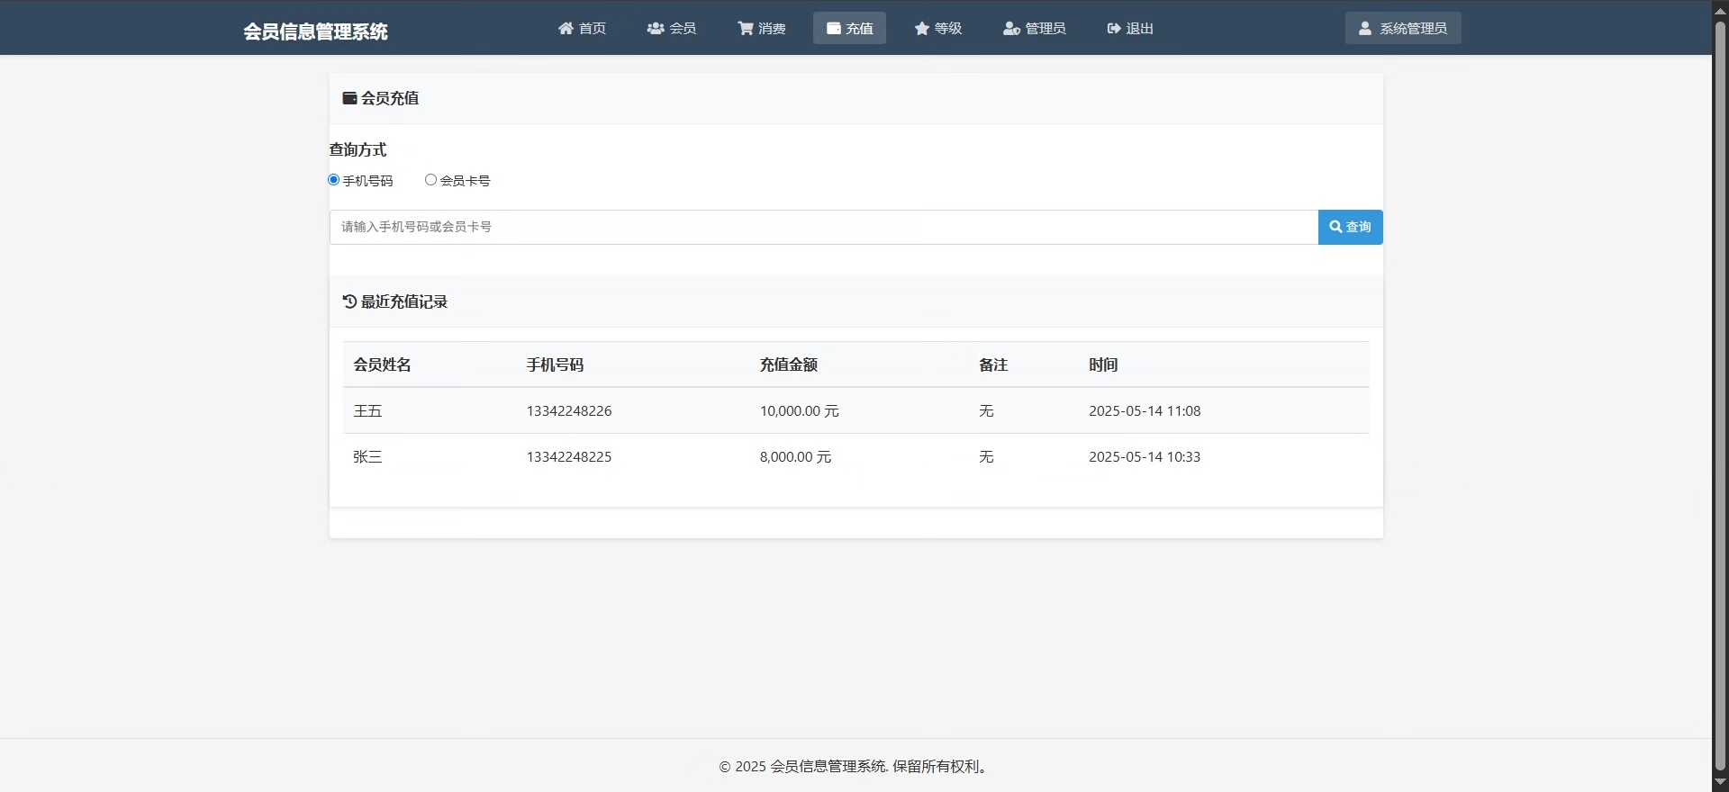The width and height of the screenshot is (1729, 792).
Task: Select the 手机号码 radio option
Action: (x=334, y=180)
